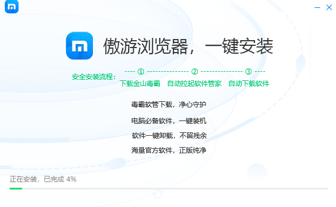Click the '安全安装流程:' label

pyautogui.click(x=94, y=77)
